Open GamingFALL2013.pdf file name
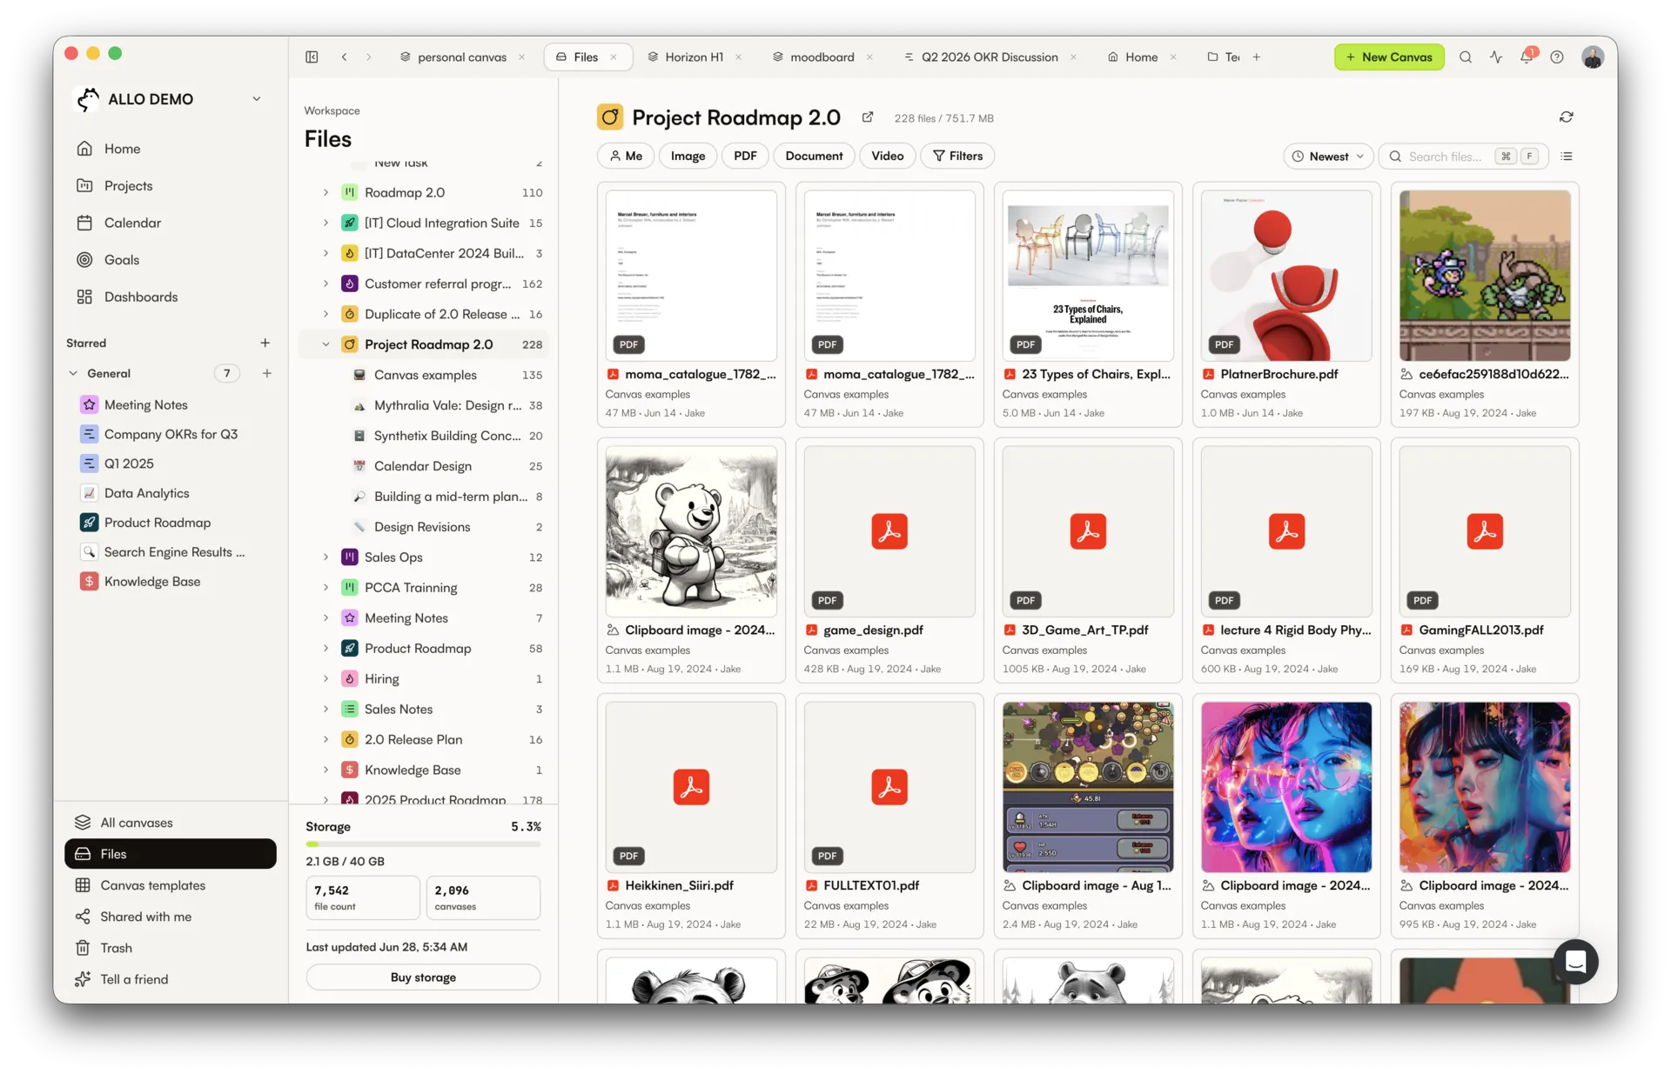This screenshot has height=1074, width=1671. [1481, 630]
